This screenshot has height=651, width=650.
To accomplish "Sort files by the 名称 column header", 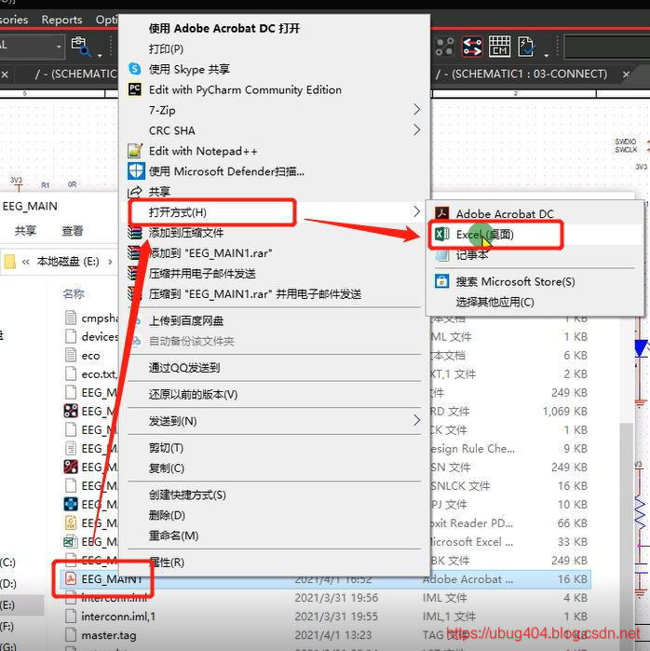I will pos(74,294).
